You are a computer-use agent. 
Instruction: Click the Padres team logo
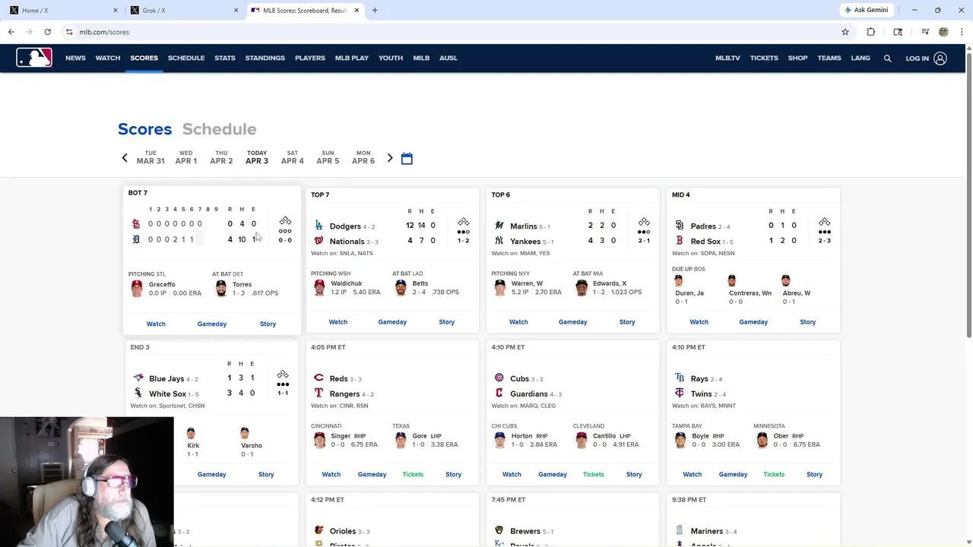(x=680, y=226)
